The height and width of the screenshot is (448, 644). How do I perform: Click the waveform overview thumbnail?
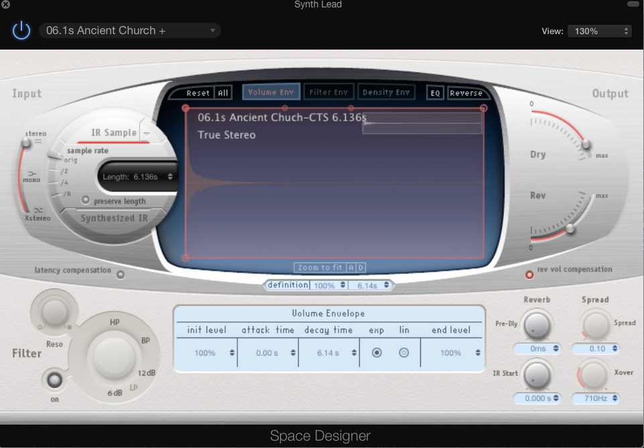coord(422,123)
